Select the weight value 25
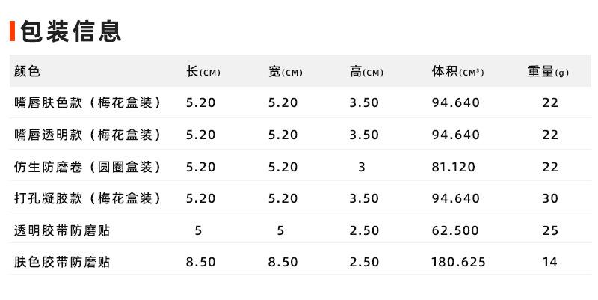598x300 pixels. 551,230
